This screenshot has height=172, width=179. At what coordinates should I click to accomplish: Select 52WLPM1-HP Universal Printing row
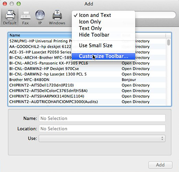(x=87, y=41)
